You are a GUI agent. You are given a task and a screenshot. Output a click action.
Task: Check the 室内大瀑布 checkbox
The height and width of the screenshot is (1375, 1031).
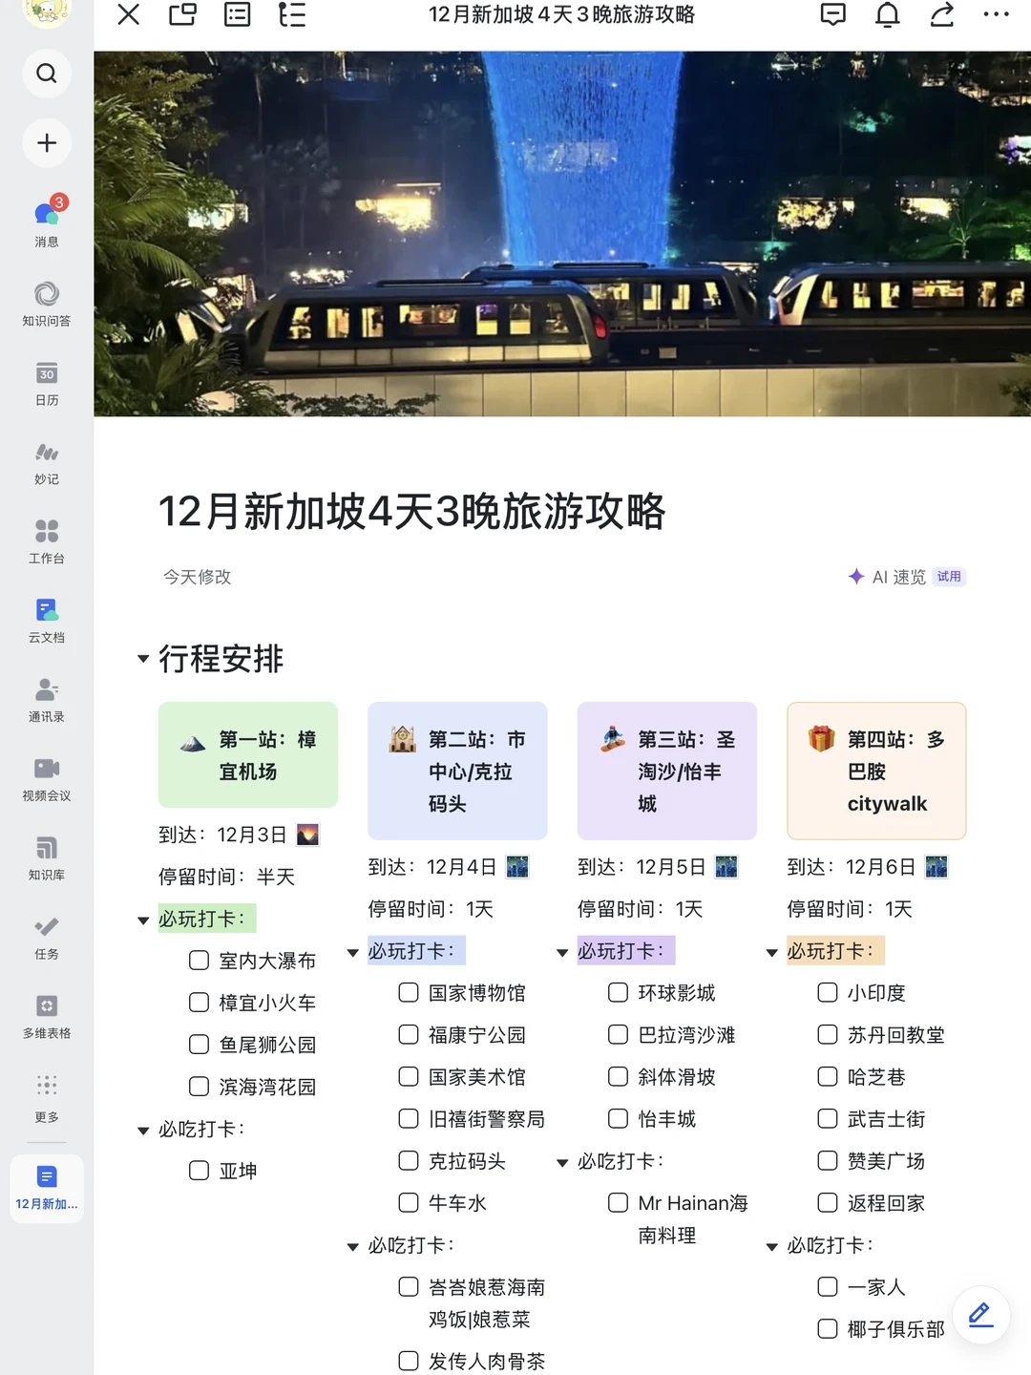pos(199,960)
